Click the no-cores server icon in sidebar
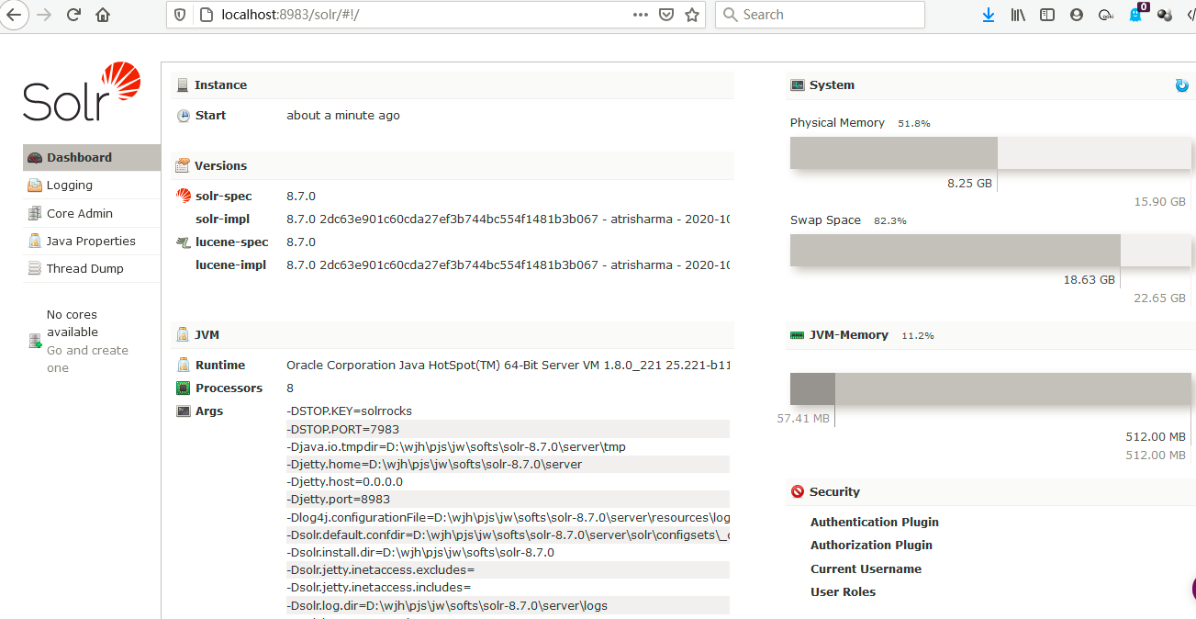1196x619 pixels. 35,342
